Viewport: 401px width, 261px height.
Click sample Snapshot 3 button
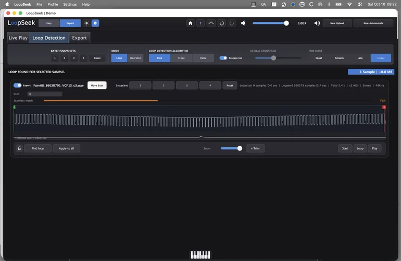pos(186,86)
